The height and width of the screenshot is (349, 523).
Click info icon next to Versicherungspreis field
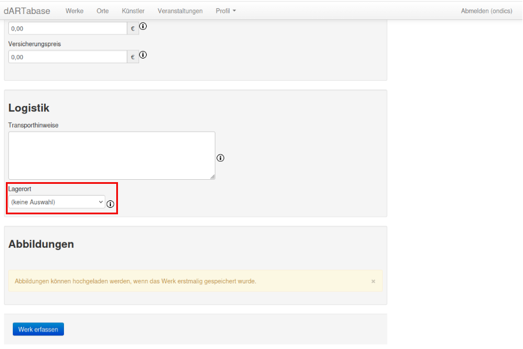pos(143,55)
